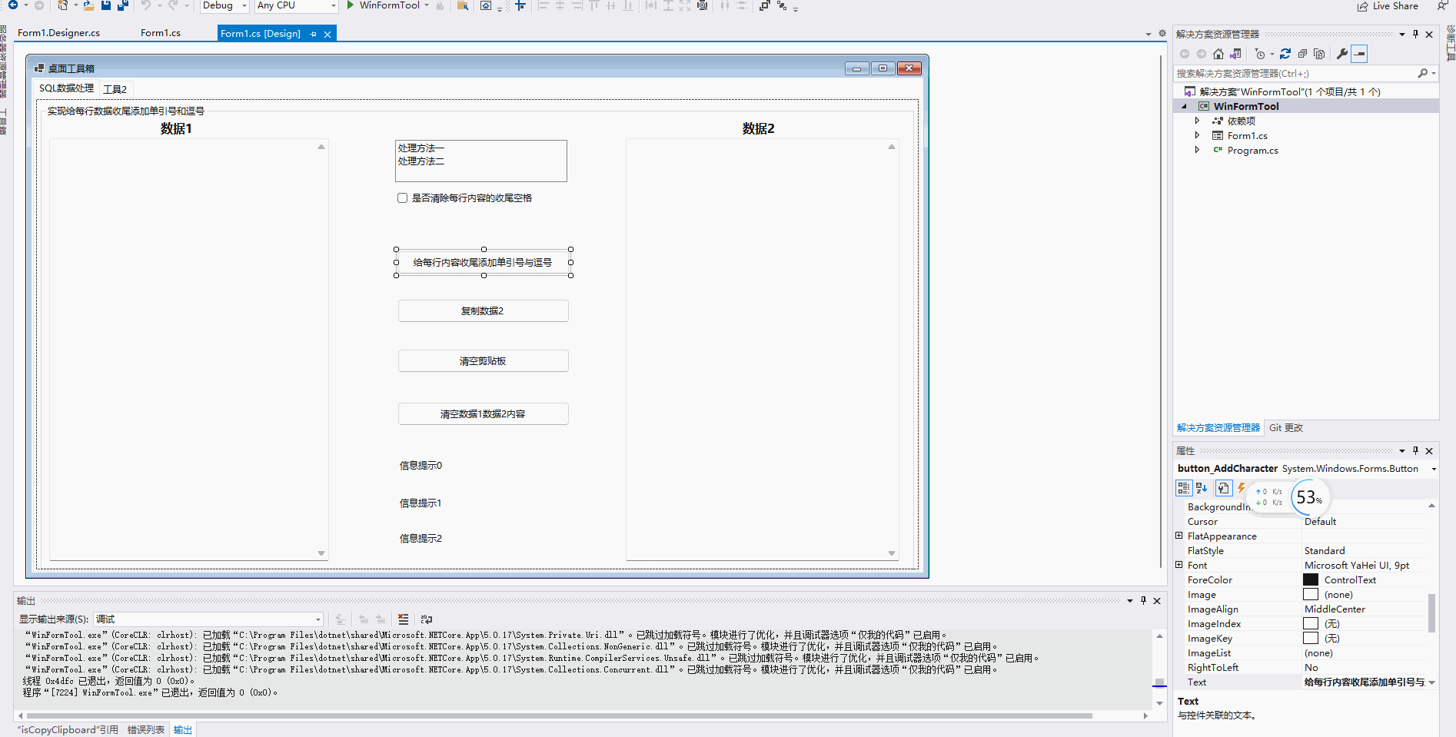Image resolution: width=1456 pixels, height=737 pixels.
Task: Open search options dropdown in Solution Explorer
Action: click(x=1434, y=73)
